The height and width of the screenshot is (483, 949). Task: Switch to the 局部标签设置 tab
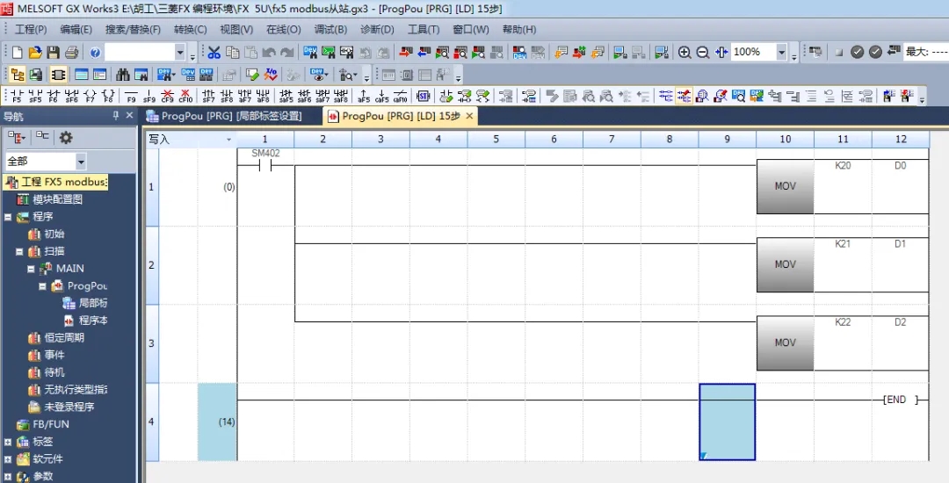(x=232, y=116)
